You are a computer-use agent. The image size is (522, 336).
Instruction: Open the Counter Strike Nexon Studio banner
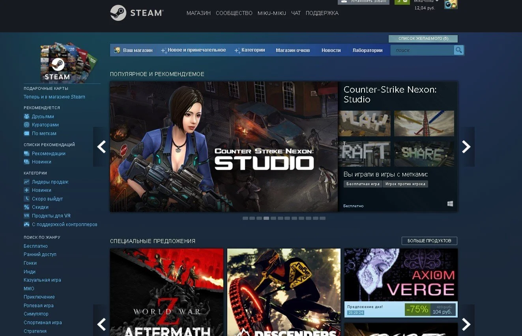[x=224, y=147]
